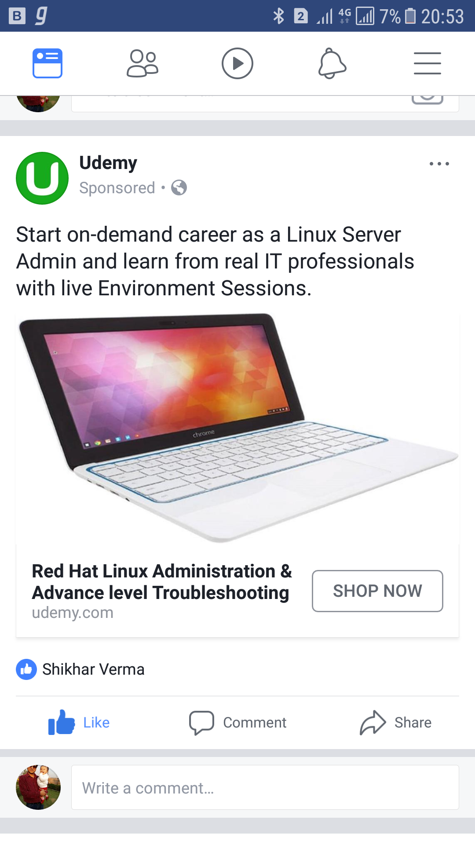The image size is (475, 845).
Task: Tap the Bluetooth icon in status bar
Action: tap(279, 16)
